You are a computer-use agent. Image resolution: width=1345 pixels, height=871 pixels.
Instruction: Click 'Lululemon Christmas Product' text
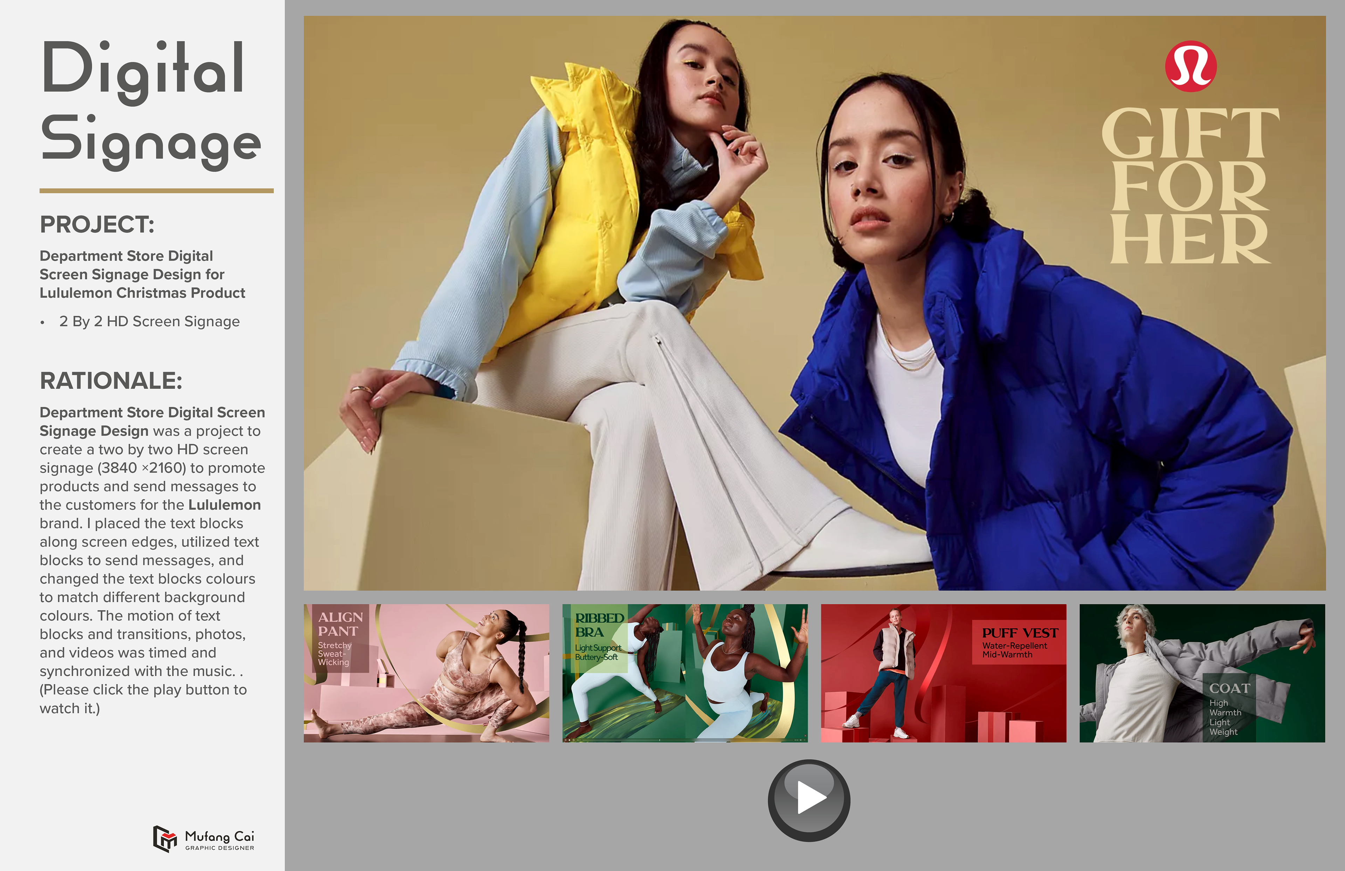[143, 293]
